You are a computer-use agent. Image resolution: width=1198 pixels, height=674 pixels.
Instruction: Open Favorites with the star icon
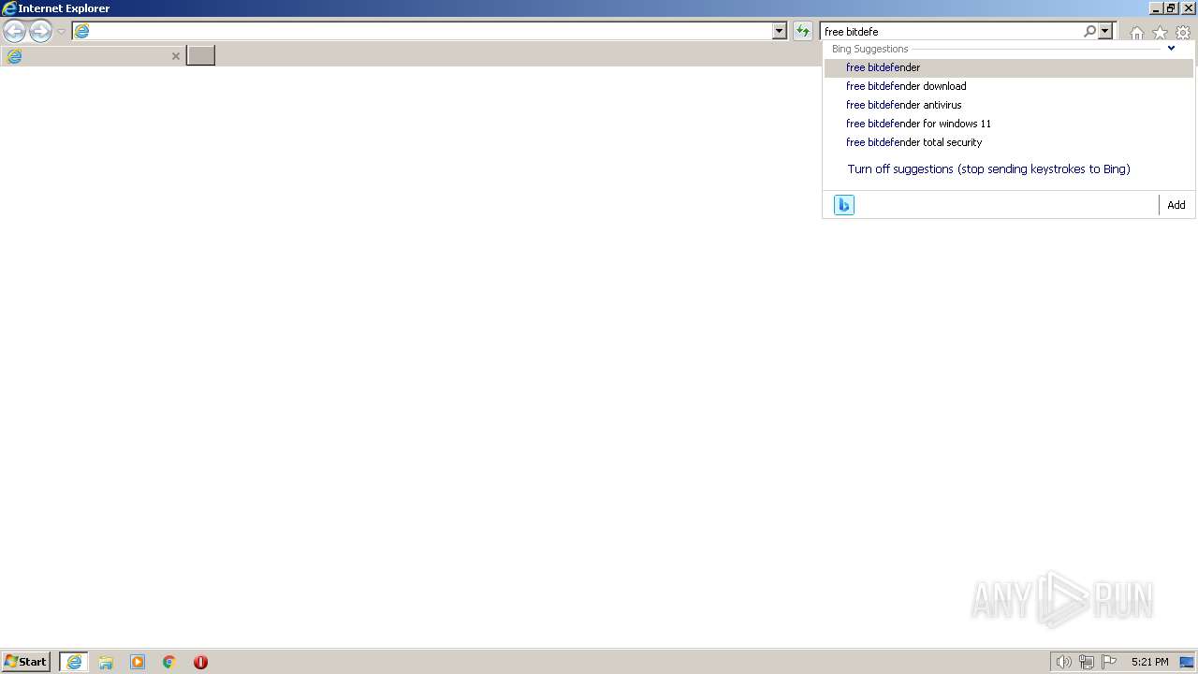point(1160,33)
